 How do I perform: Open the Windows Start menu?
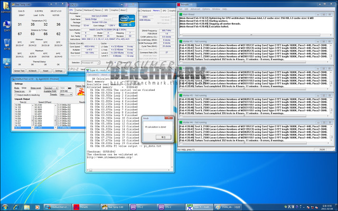pyautogui.click(x=5, y=207)
